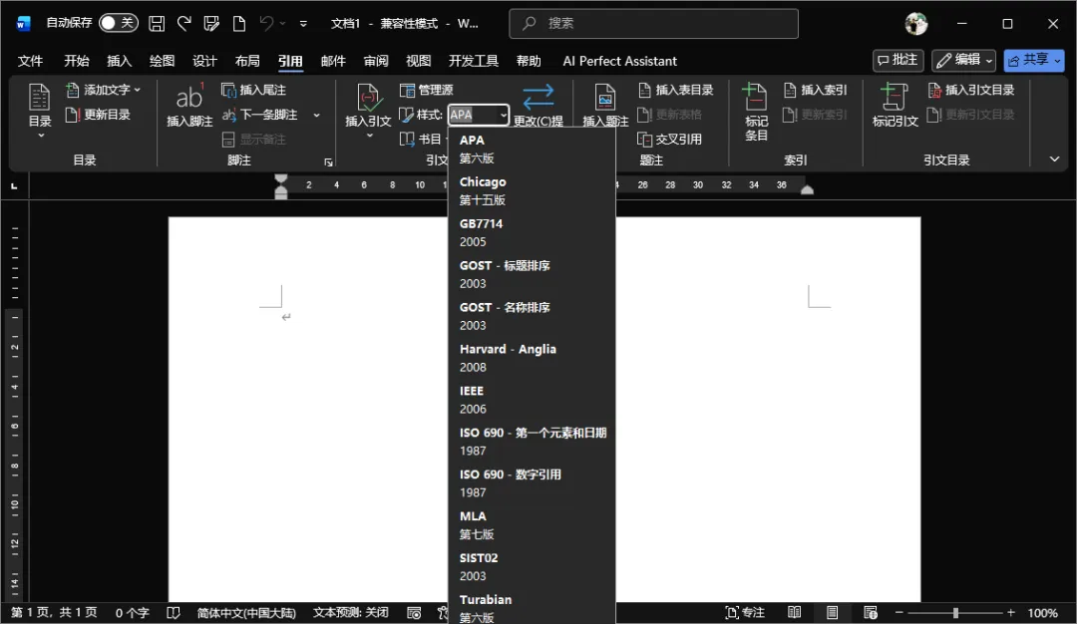Image resolution: width=1077 pixels, height=624 pixels.
Task: Click 下一条脚注 button
Action: 259,115
